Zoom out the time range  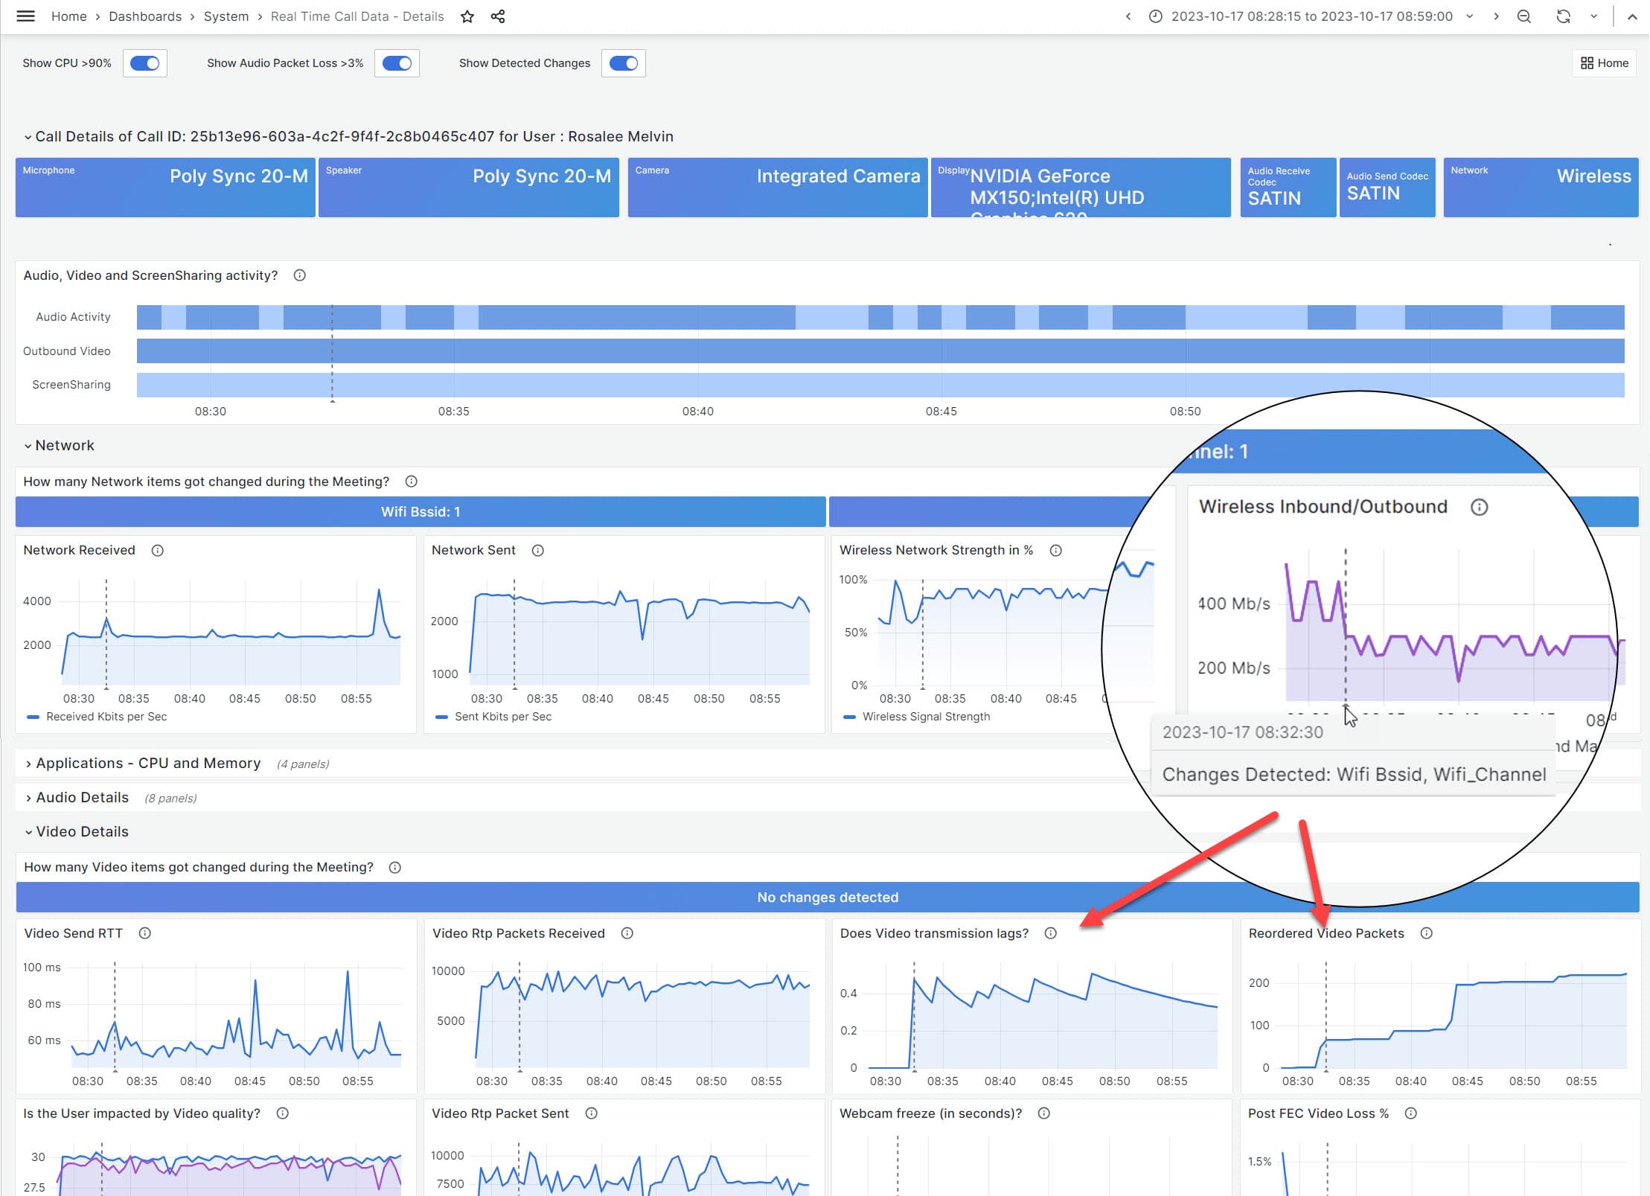click(1524, 16)
